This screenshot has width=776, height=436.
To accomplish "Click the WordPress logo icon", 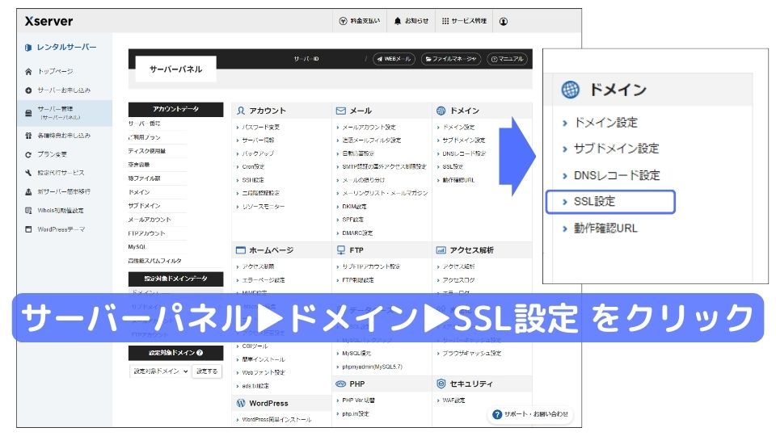I will tap(241, 404).
